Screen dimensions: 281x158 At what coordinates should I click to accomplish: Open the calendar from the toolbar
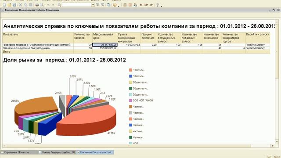[x=130, y=5]
